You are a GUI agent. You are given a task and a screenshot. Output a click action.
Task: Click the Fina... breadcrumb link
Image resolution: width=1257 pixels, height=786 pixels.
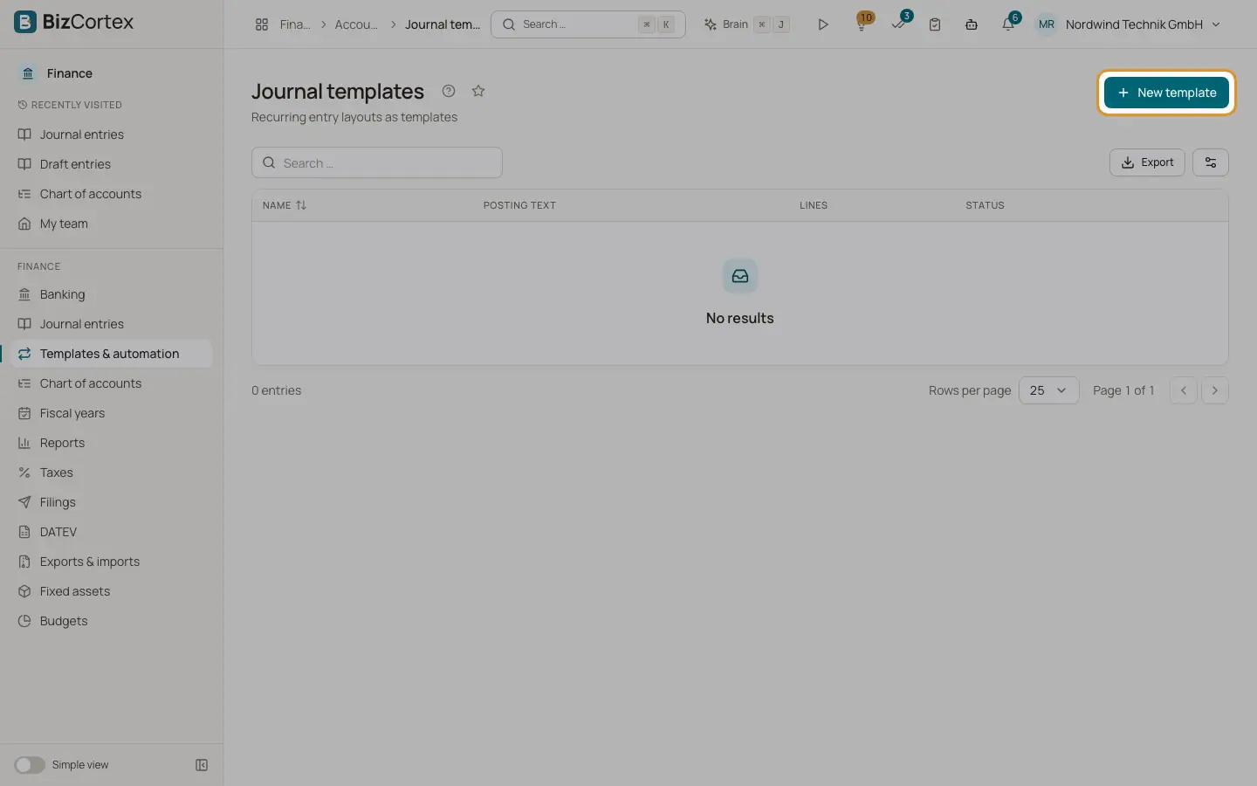click(295, 24)
